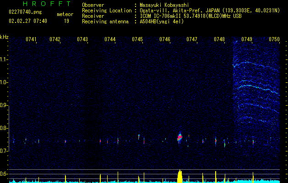
Task: Click the 0749 time marker
Action: 247,39
